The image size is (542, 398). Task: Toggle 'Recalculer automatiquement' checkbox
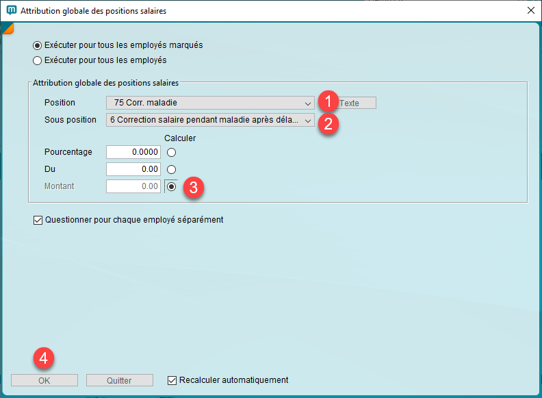(x=172, y=380)
